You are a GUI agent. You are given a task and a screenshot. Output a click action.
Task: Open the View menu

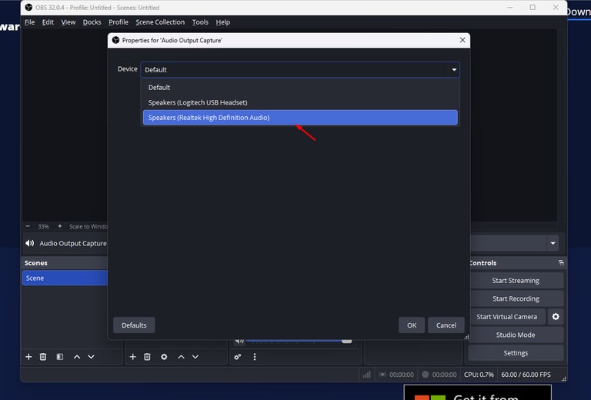coord(68,22)
